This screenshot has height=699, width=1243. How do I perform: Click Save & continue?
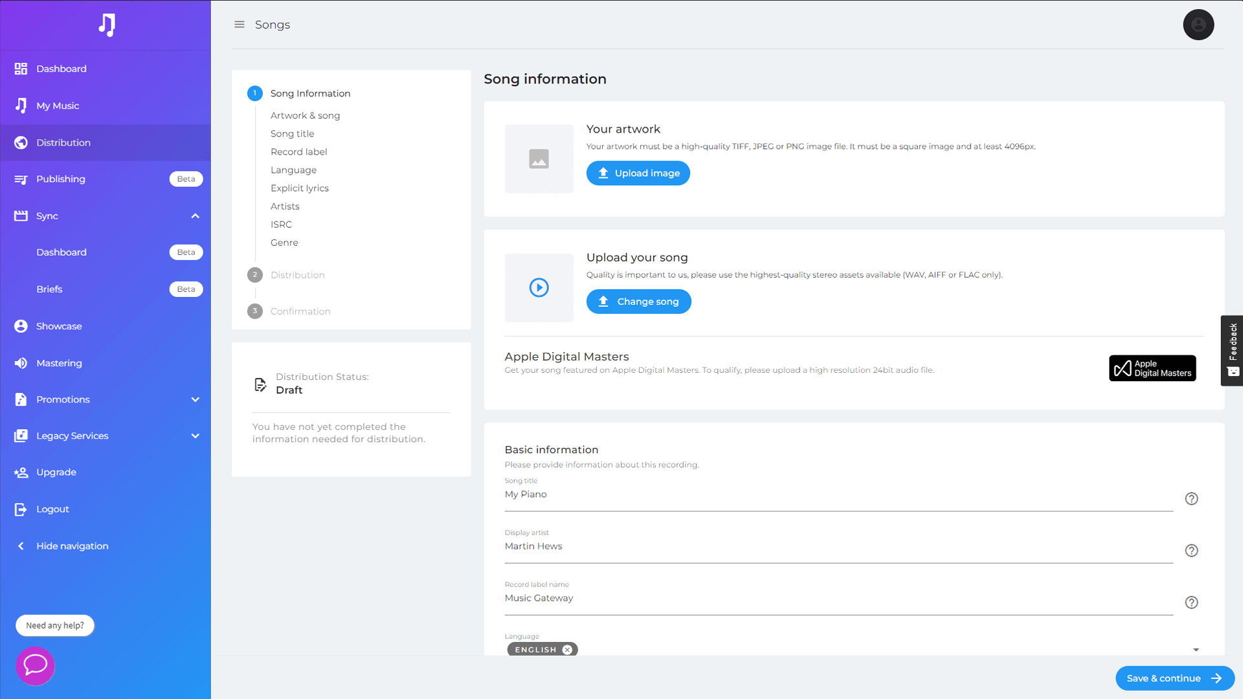coord(1174,678)
